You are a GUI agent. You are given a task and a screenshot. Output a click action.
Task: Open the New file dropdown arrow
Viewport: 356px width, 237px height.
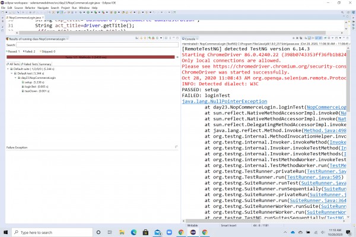(x=6, y=12)
